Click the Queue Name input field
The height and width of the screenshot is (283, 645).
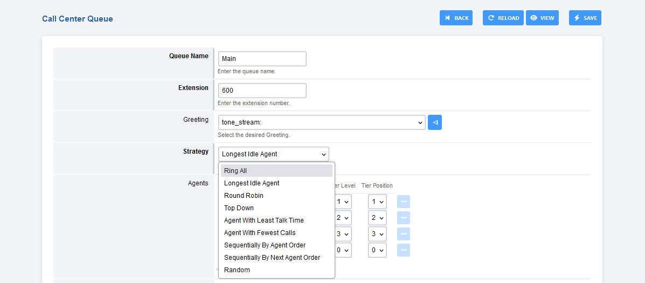[x=262, y=59]
